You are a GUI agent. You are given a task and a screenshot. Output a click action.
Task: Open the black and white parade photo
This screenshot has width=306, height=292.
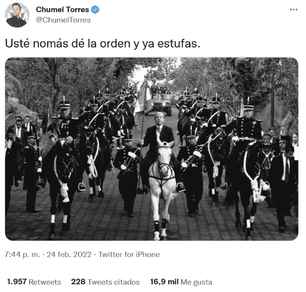151,149
